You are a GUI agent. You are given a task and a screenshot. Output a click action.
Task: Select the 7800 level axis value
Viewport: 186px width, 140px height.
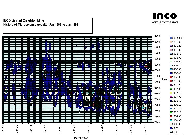coord(157,122)
